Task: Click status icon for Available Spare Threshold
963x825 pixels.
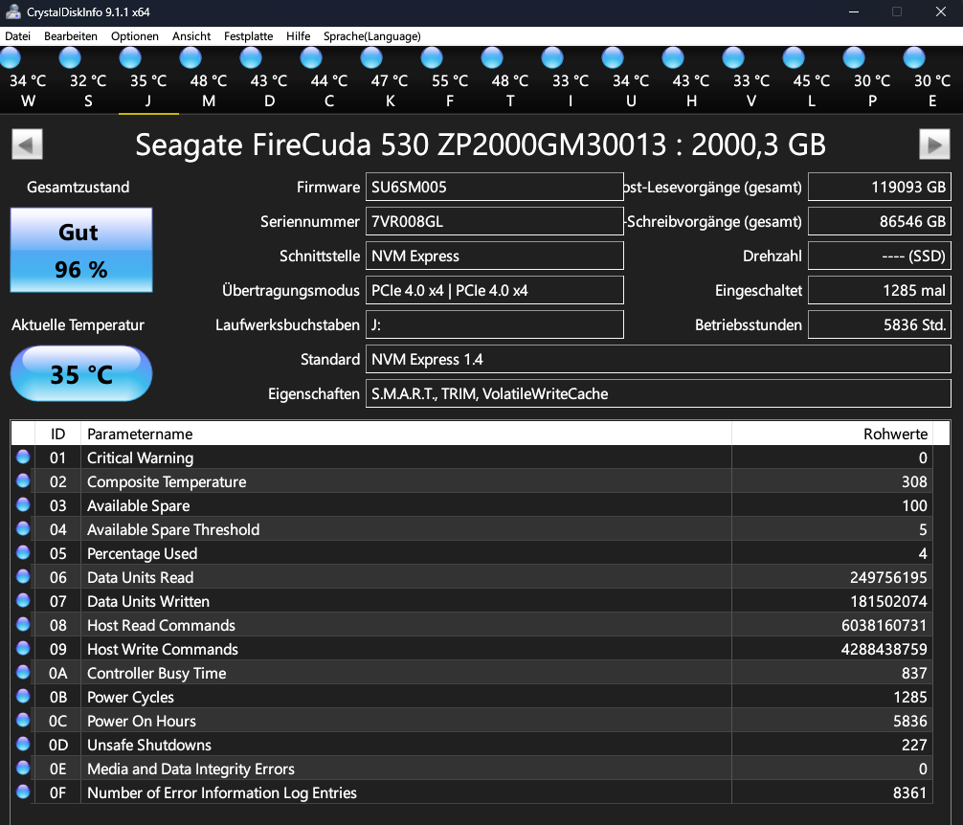Action: [x=23, y=528]
